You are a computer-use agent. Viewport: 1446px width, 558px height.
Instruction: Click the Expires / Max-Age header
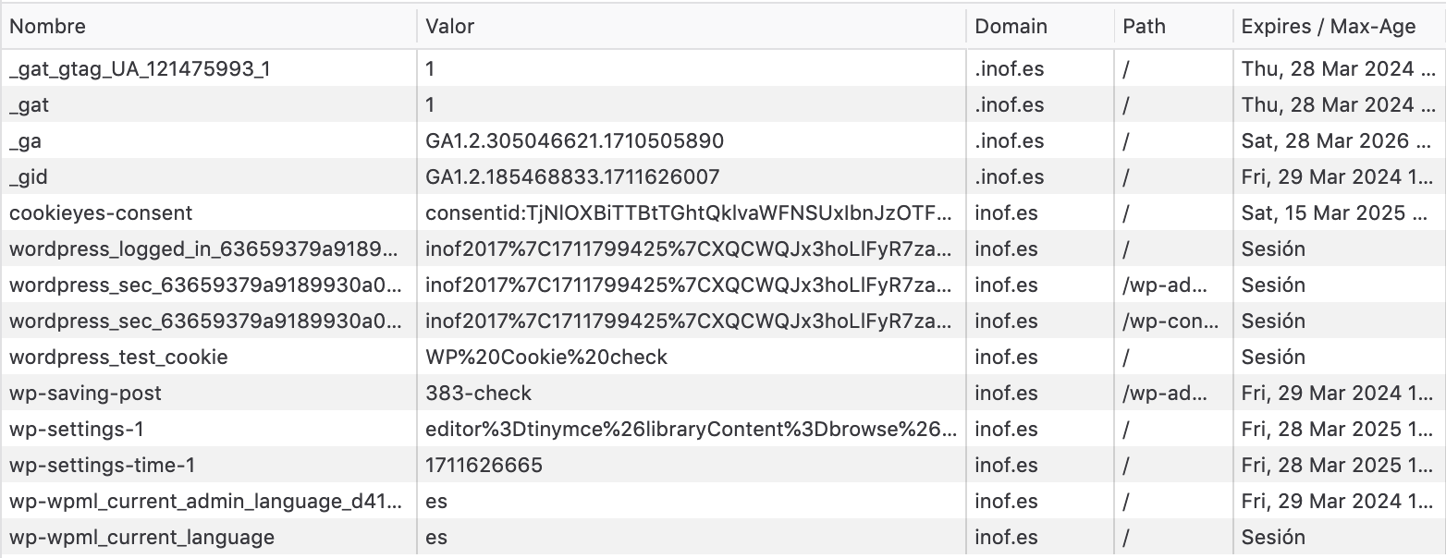(1329, 27)
